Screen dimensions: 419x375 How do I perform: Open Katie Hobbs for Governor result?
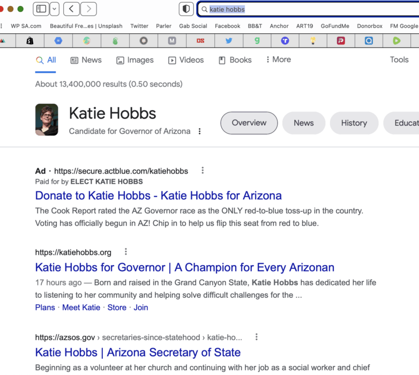[x=185, y=267]
